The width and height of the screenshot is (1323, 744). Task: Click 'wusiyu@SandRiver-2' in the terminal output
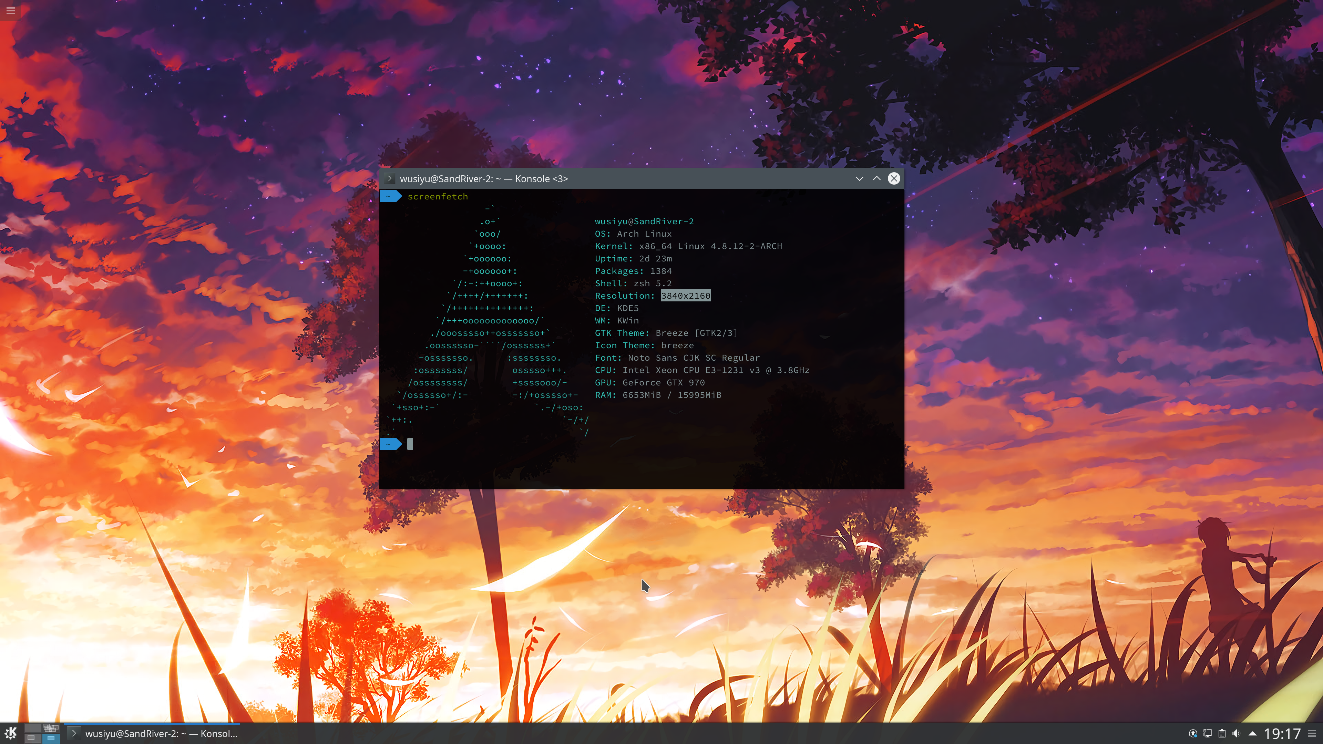[644, 221]
